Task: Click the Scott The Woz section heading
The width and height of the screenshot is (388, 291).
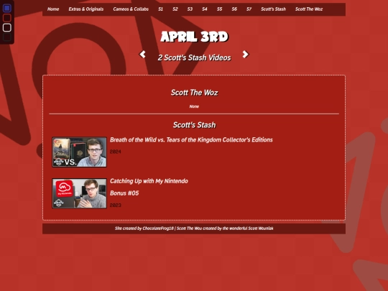Action: click(x=194, y=93)
